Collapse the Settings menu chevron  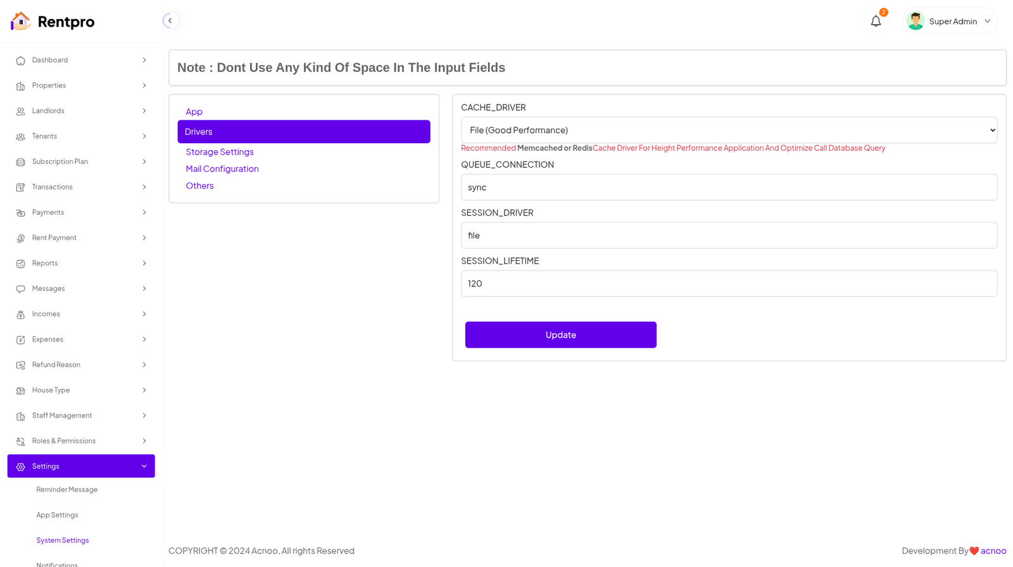(144, 466)
